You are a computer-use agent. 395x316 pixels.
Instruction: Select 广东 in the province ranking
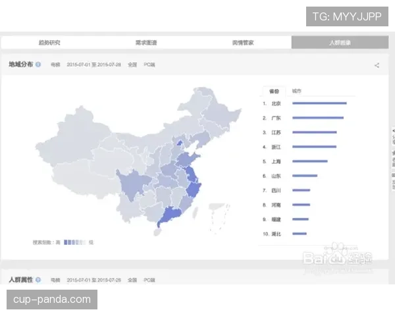tap(276, 118)
